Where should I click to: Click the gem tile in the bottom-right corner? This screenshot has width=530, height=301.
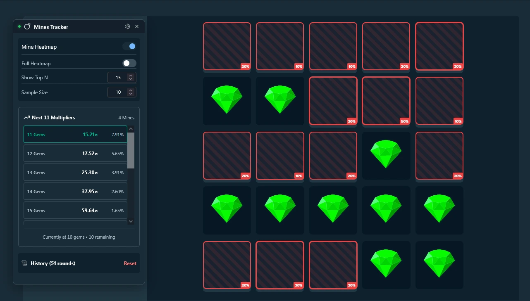pyautogui.click(x=439, y=265)
